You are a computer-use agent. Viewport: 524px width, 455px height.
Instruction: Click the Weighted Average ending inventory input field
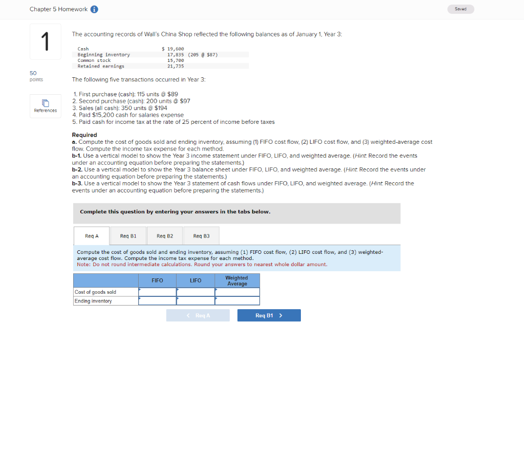(x=236, y=300)
